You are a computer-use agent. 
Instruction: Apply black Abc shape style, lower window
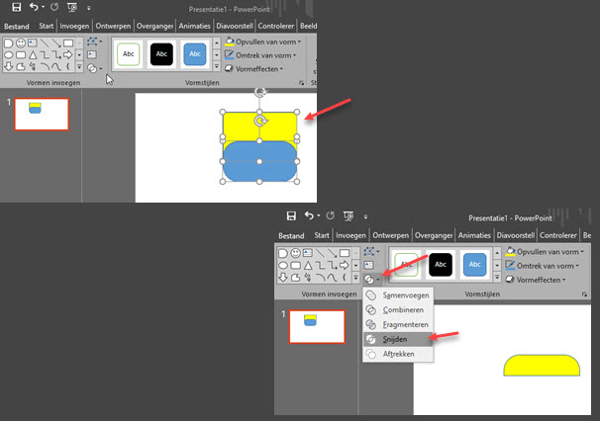(441, 265)
